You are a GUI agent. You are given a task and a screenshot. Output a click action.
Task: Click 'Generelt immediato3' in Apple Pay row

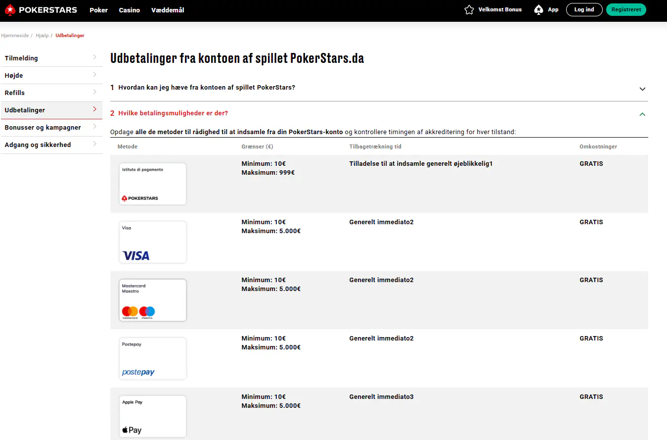[x=381, y=397]
